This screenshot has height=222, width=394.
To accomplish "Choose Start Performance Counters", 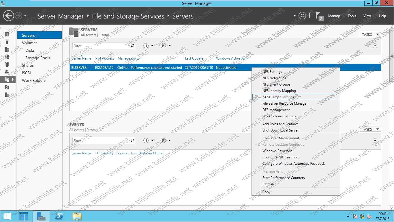I will click(296, 178).
